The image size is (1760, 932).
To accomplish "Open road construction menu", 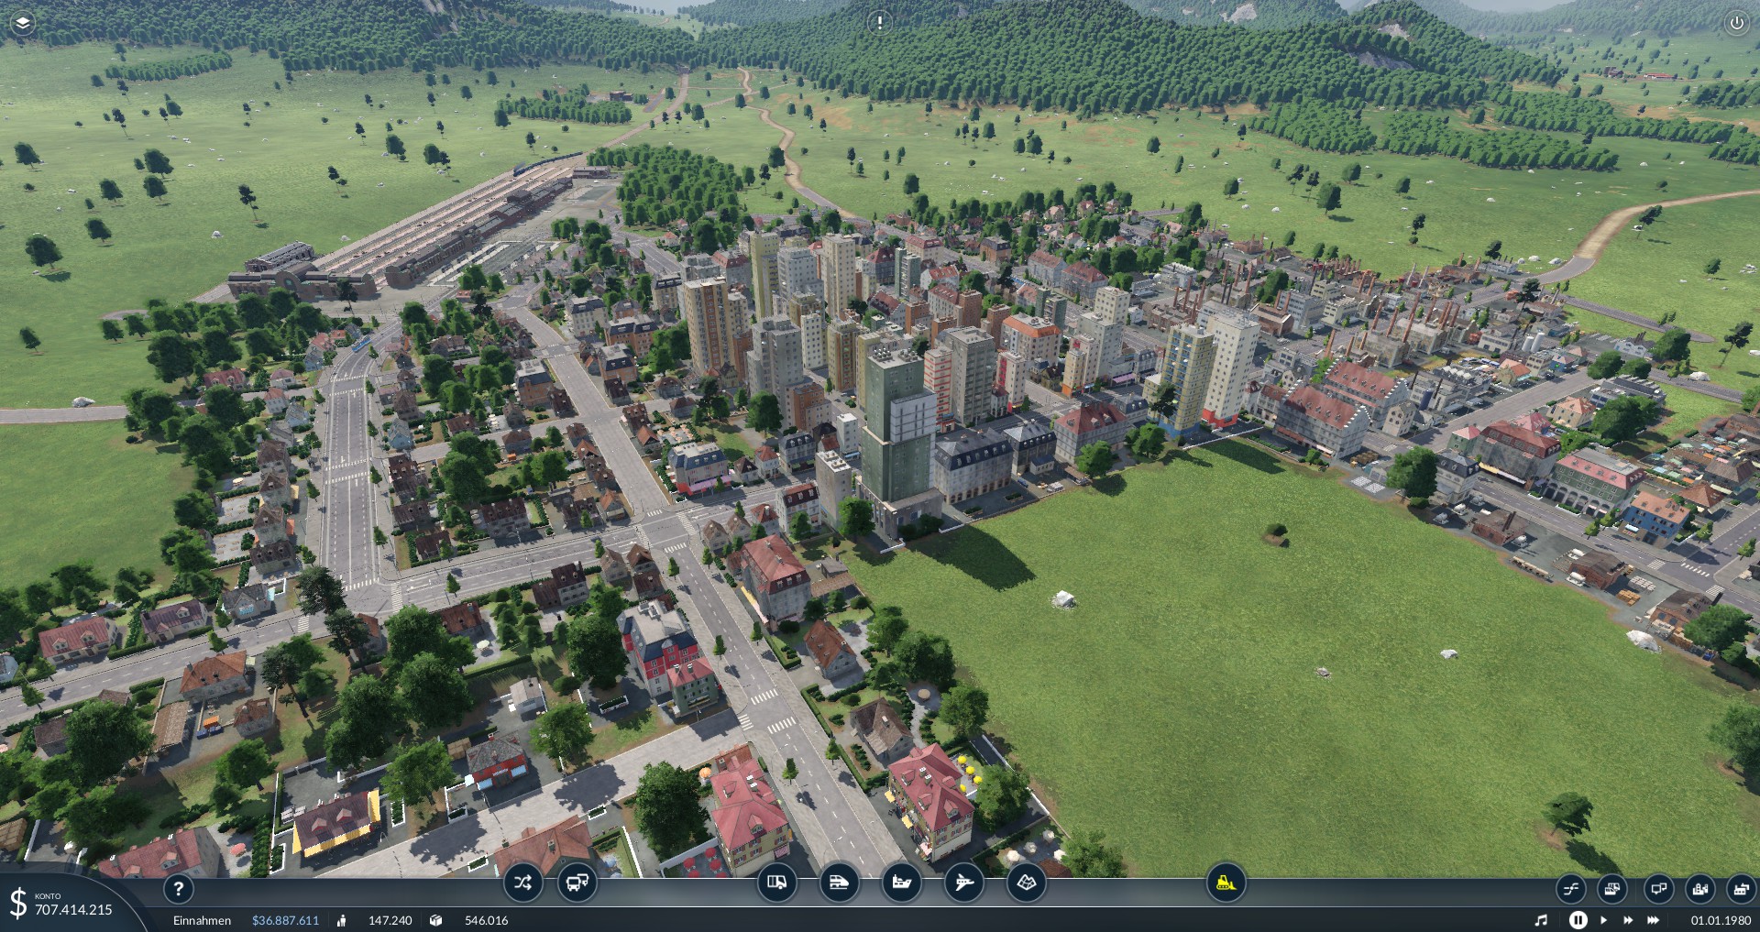I will (x=776, y=883).
